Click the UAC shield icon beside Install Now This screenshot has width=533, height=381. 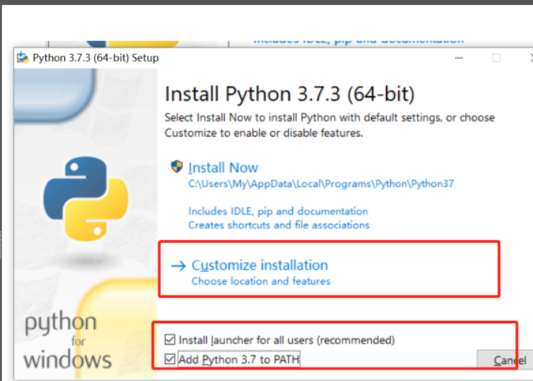pyautogui.click(x=176, y=167)
